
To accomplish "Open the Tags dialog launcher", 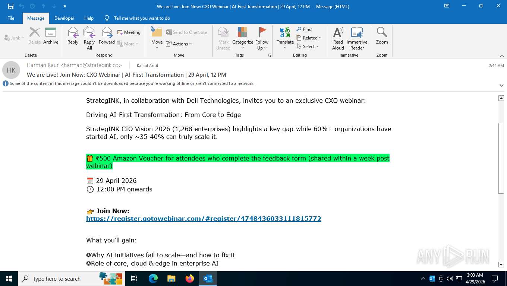I will coord(270,55).
